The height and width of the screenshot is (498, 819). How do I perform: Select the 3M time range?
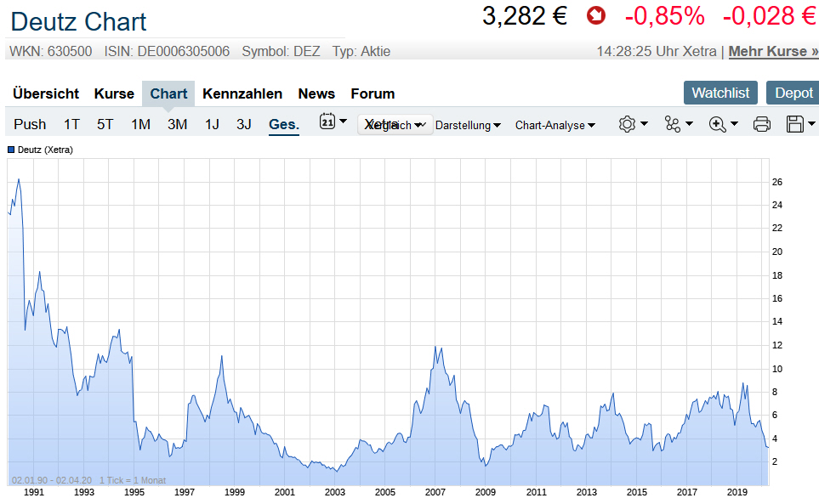click(x=177, y=124)
